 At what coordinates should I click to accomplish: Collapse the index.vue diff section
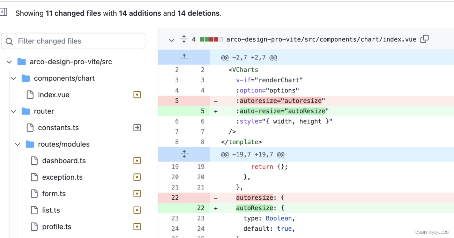pos(171,40)
